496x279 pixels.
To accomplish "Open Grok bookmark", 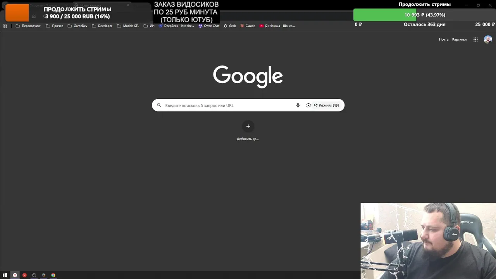I will (230, 26).
